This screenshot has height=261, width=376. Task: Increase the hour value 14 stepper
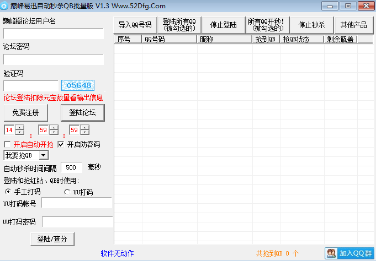[x=20, y=128]
